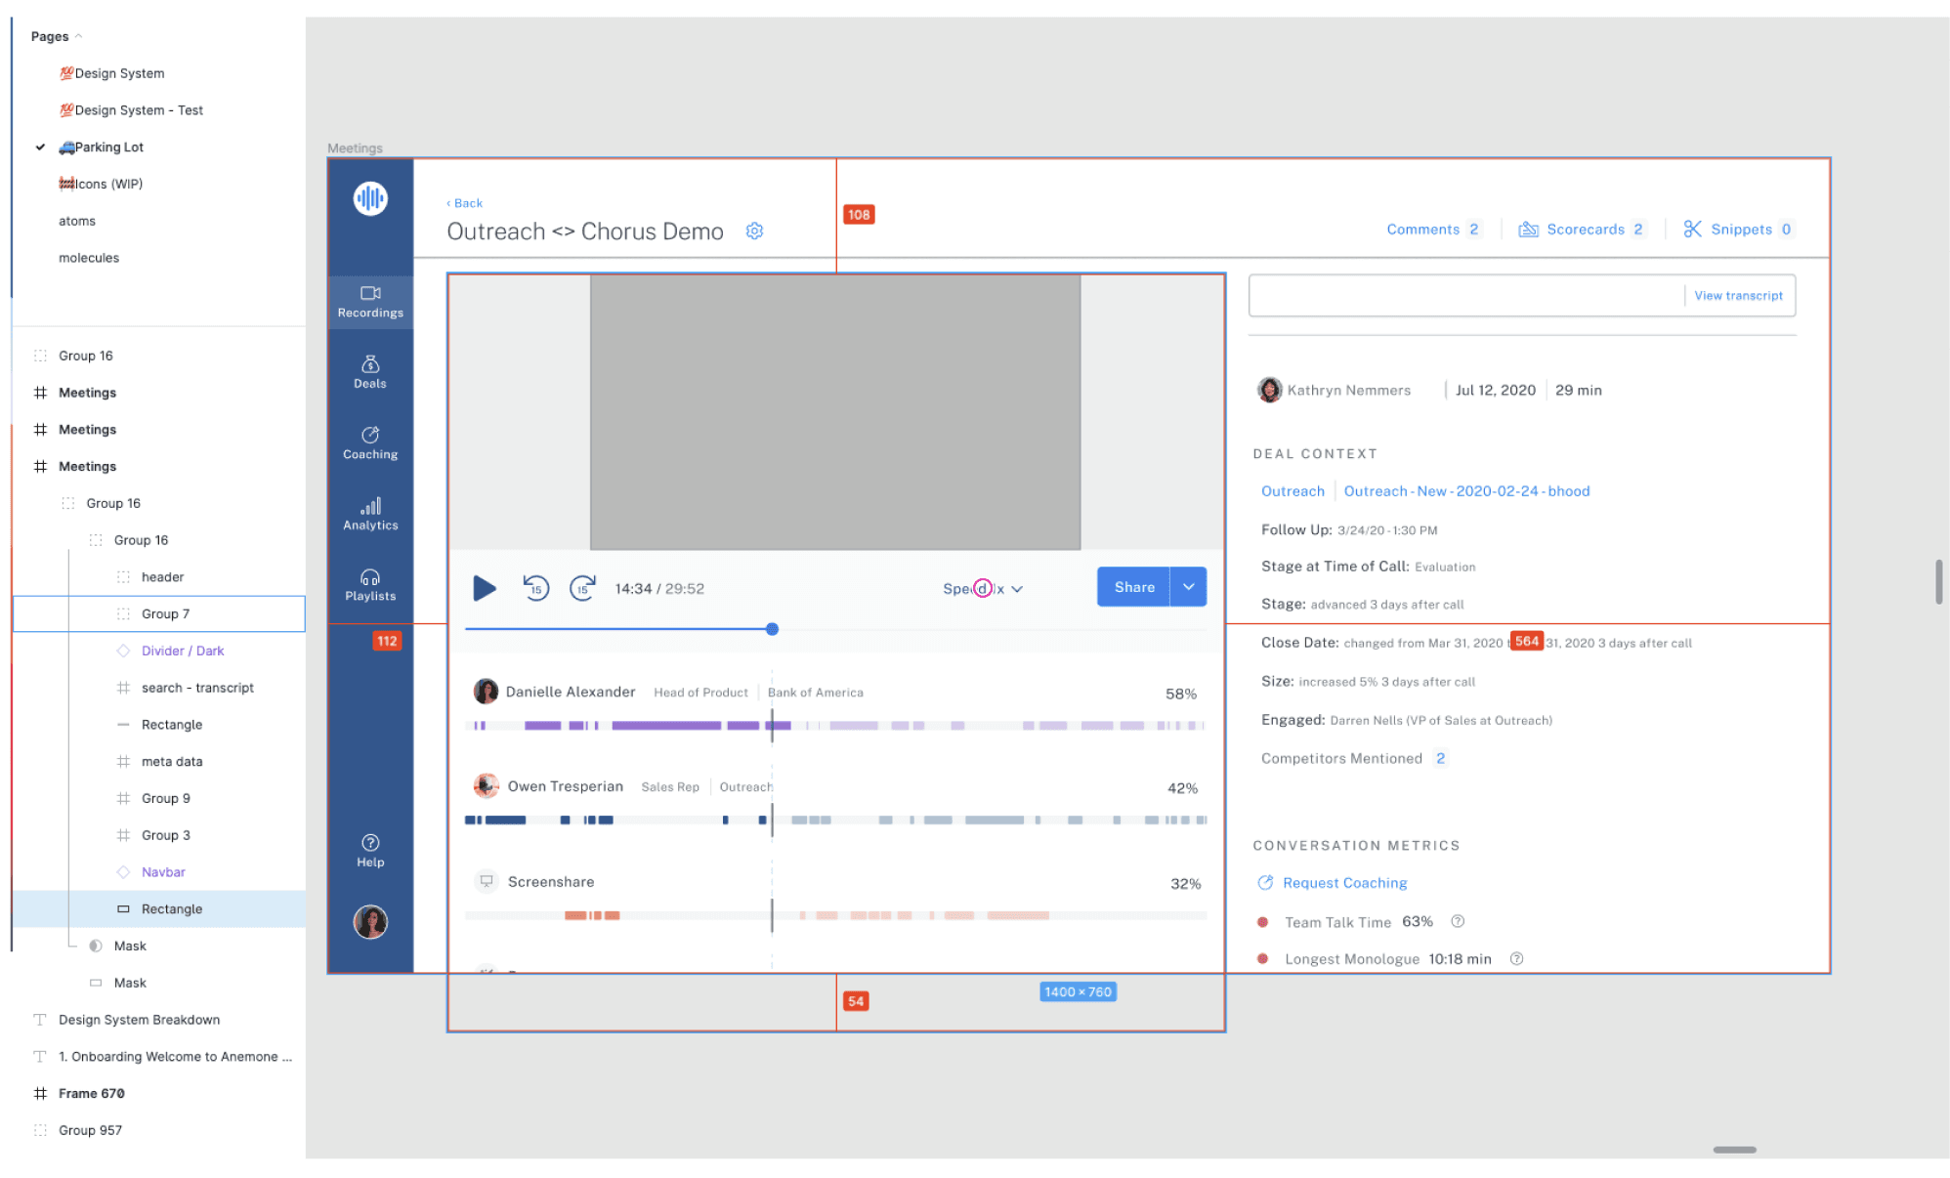Click the Chorus logo at top
Image resolution: width=1950 pixels, height=1178 pixels.
tap(370, 198)
